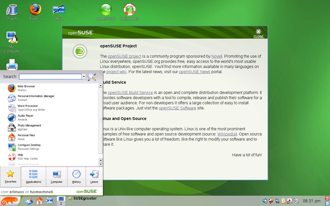Open the Online Help desktop icon
Image resolution: width=330 pixels, height=206 pixels.
pyautogui.click(x=129, y=12)
